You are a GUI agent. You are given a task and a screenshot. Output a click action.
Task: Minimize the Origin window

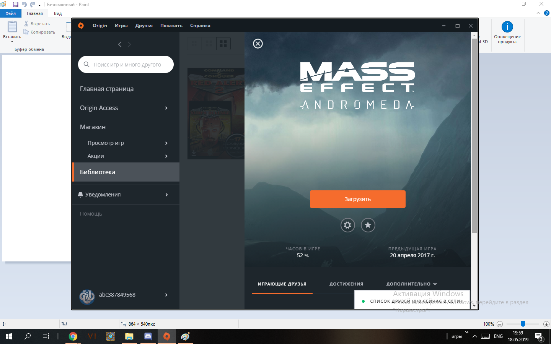[444, 26]
